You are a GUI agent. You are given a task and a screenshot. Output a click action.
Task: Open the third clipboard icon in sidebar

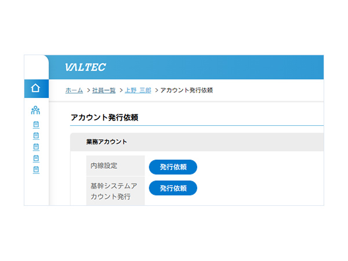(36, 147)
